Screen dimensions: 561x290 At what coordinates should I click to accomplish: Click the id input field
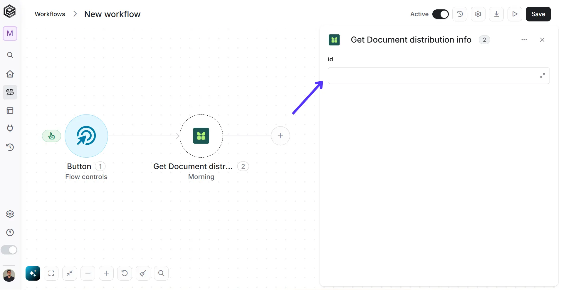point(439,76)
